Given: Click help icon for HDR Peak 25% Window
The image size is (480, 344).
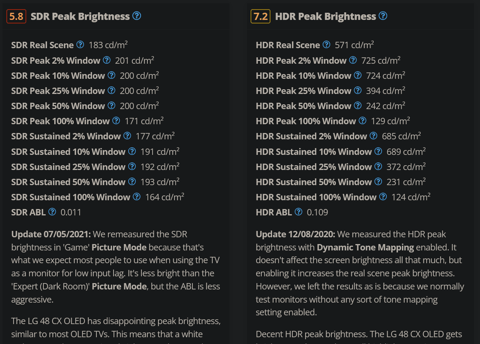Looking at the screenshot, I should (x=357, y=90).
